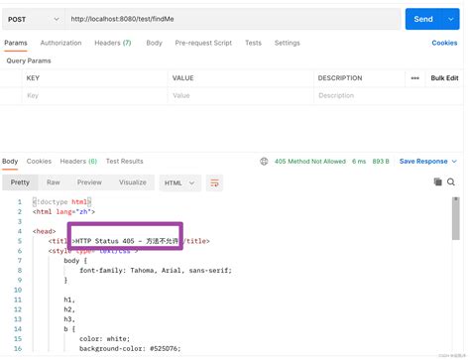470x360 pixels.
Task: Open the Tests tab
Action: tap(253, 43)
